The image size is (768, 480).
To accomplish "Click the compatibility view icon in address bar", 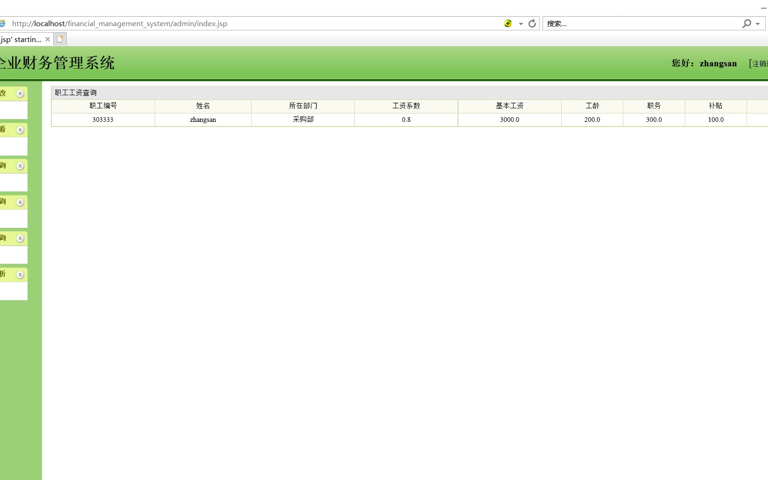I will 508,23.
